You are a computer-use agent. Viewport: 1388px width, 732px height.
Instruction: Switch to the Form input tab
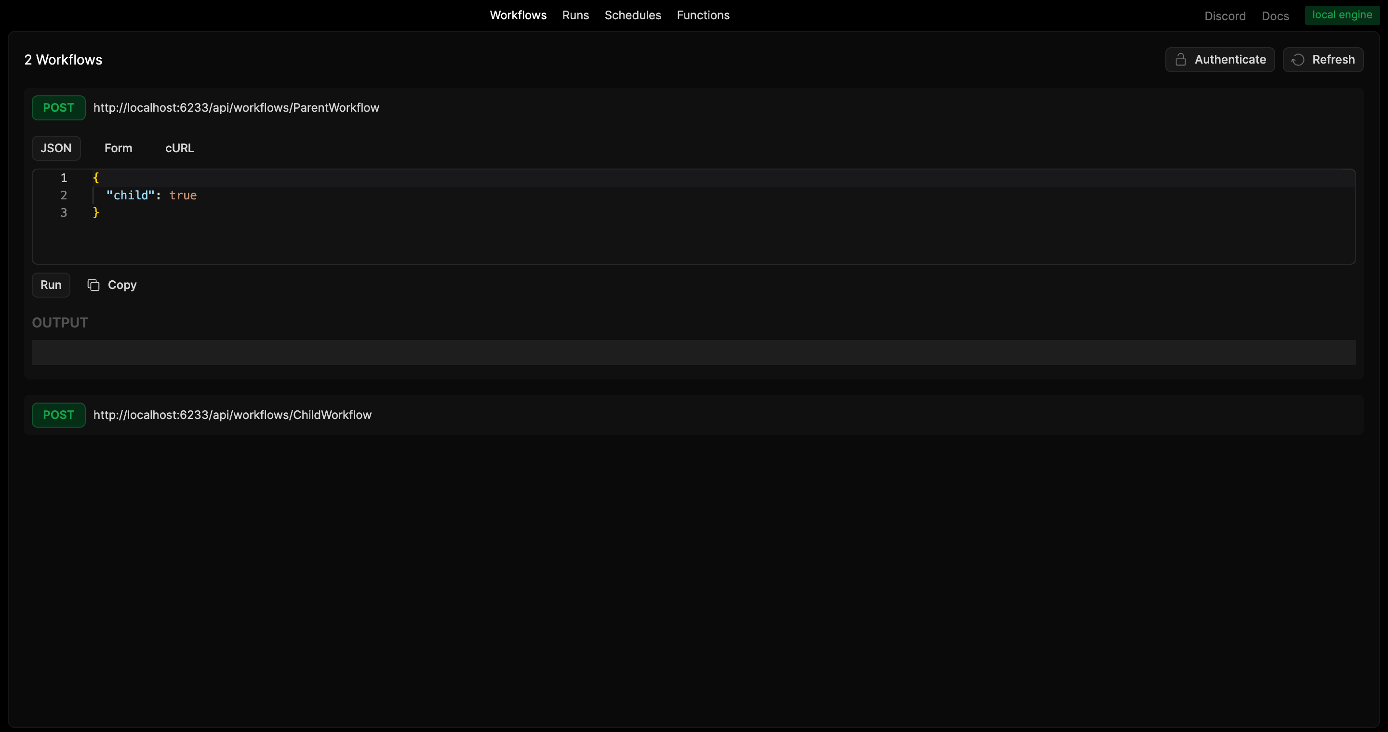118,148
